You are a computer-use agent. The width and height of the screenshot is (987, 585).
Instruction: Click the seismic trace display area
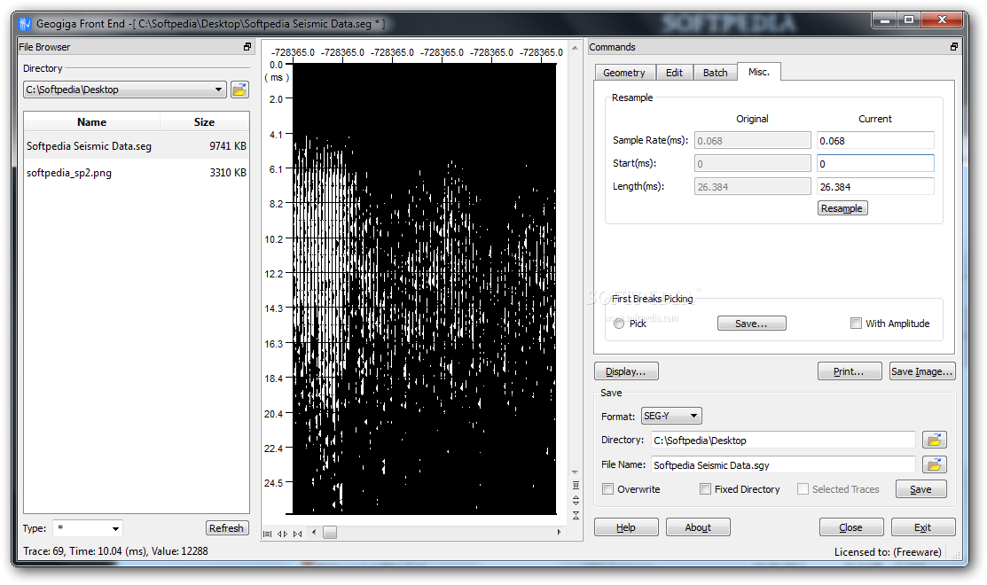click(x=425, y=289)
